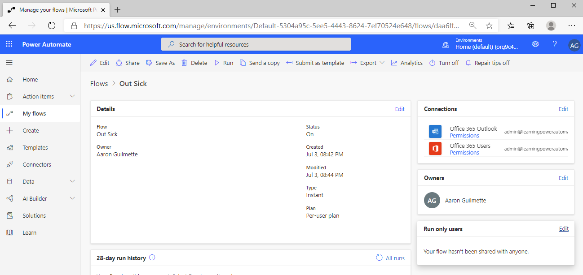This screenshot has height=275, width=583.
Task: Click the Turn off power icon
Action: click(x=432, y=63)
